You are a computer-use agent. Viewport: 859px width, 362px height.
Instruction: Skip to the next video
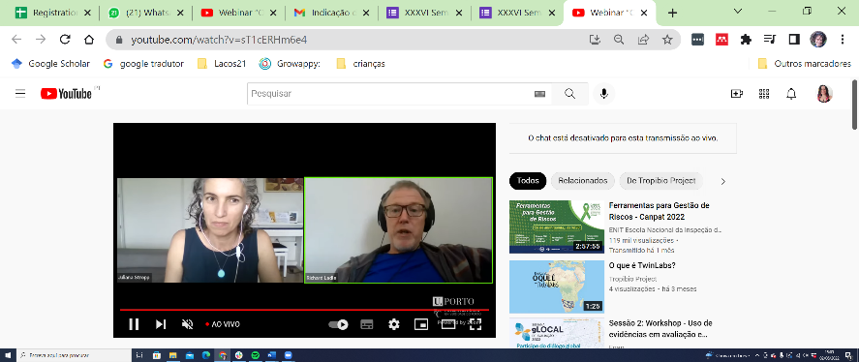(161, 324)
